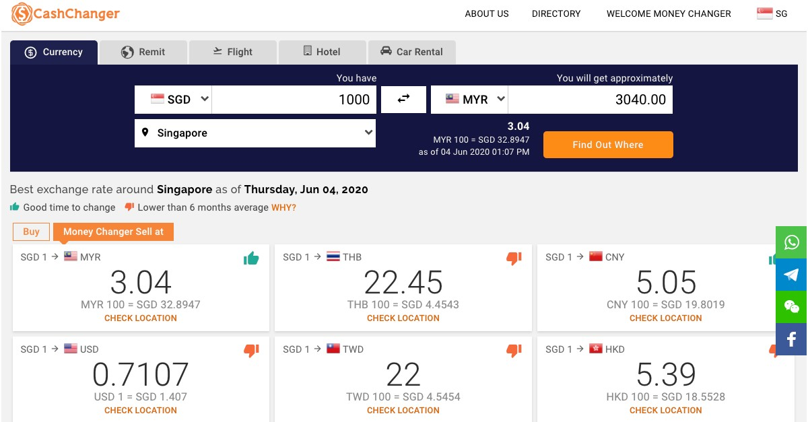Click the CashChanger logo

tap(65, 13)
